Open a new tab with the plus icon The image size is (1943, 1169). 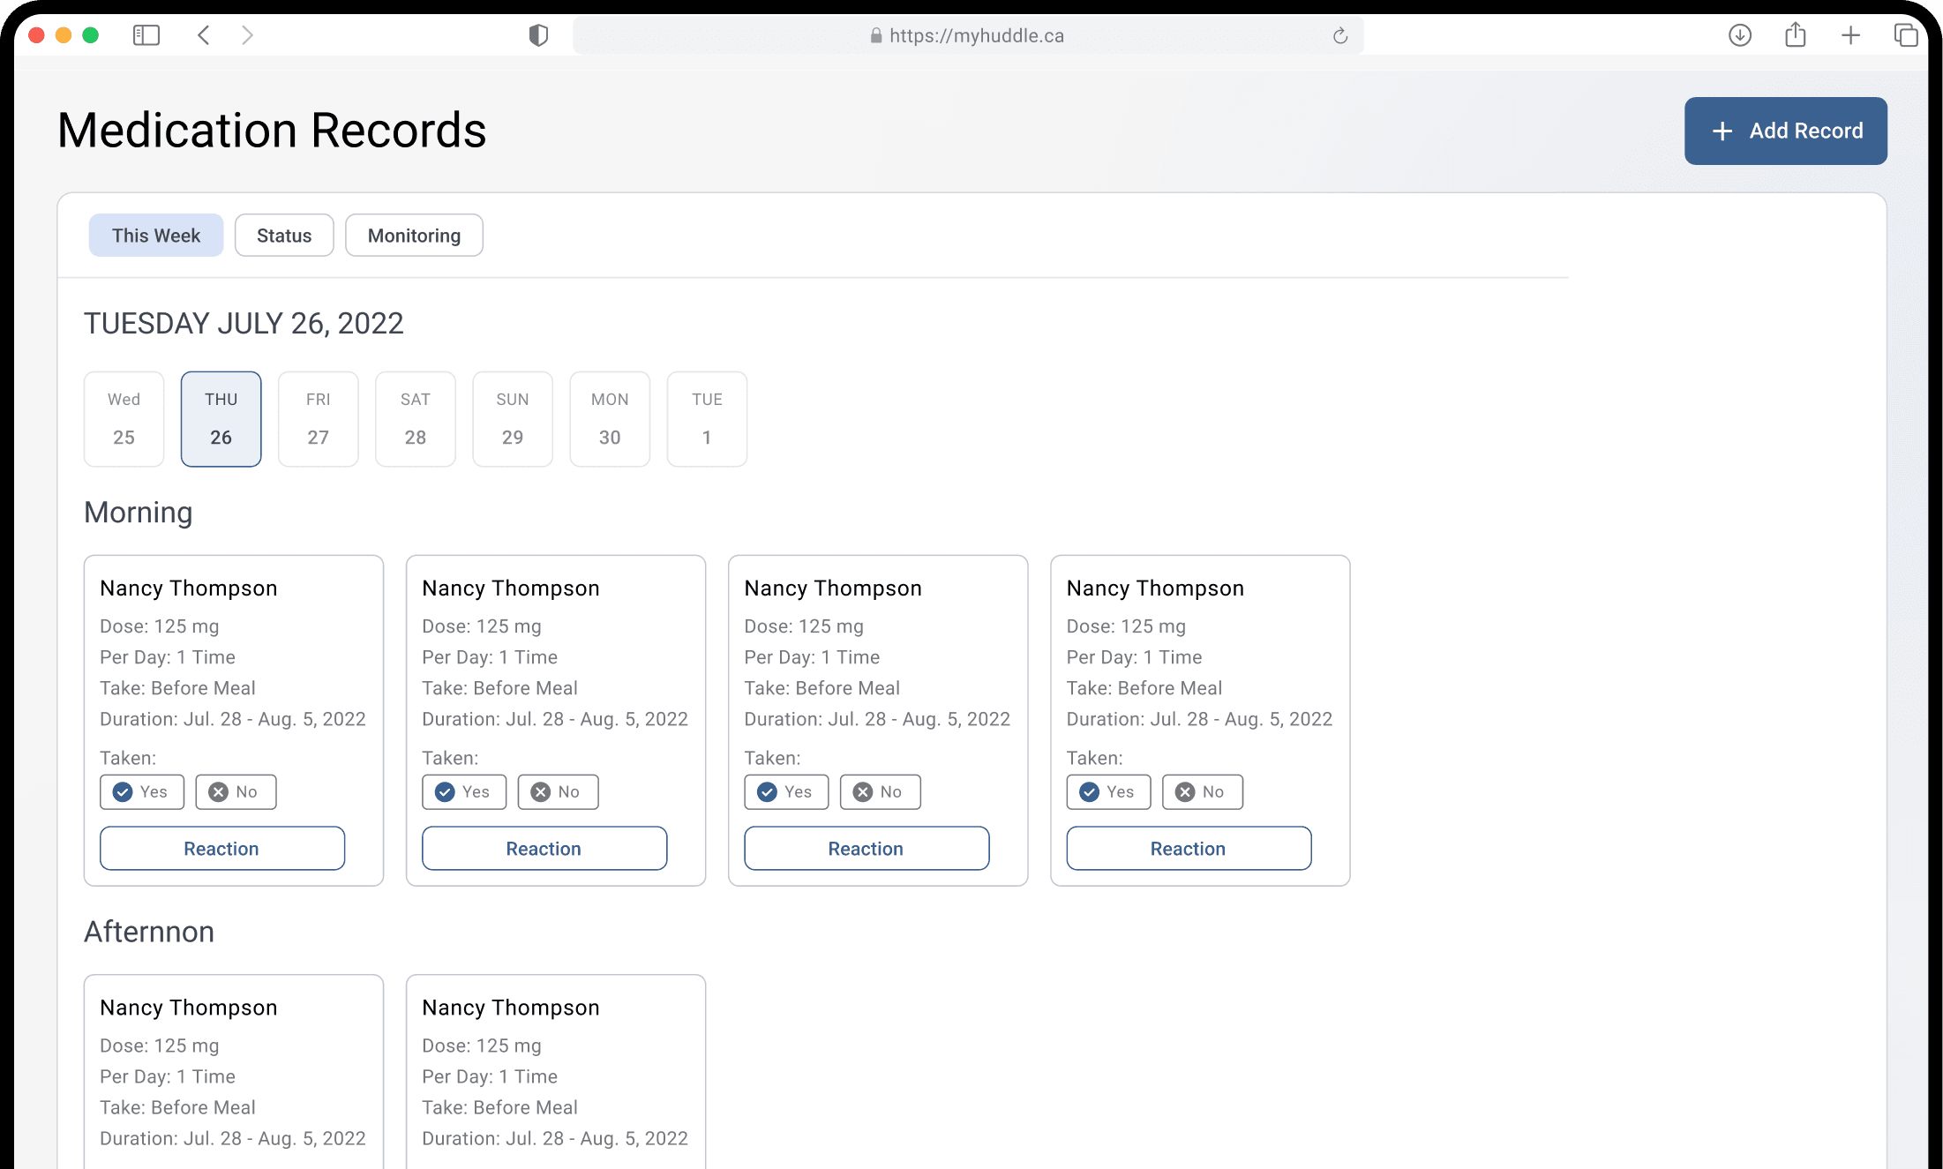[x=1850, y=35]
